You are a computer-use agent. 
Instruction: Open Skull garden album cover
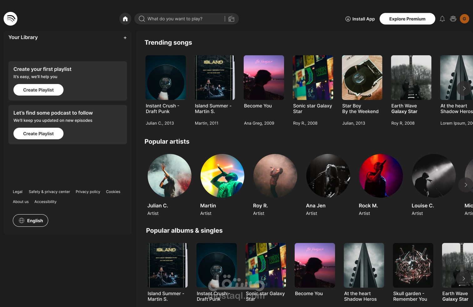[413, 265]
